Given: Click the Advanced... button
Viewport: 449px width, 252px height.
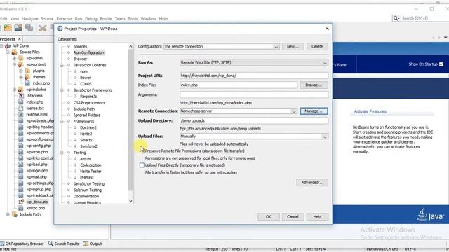Looking at the screenshot, I should tap(311, 182).
